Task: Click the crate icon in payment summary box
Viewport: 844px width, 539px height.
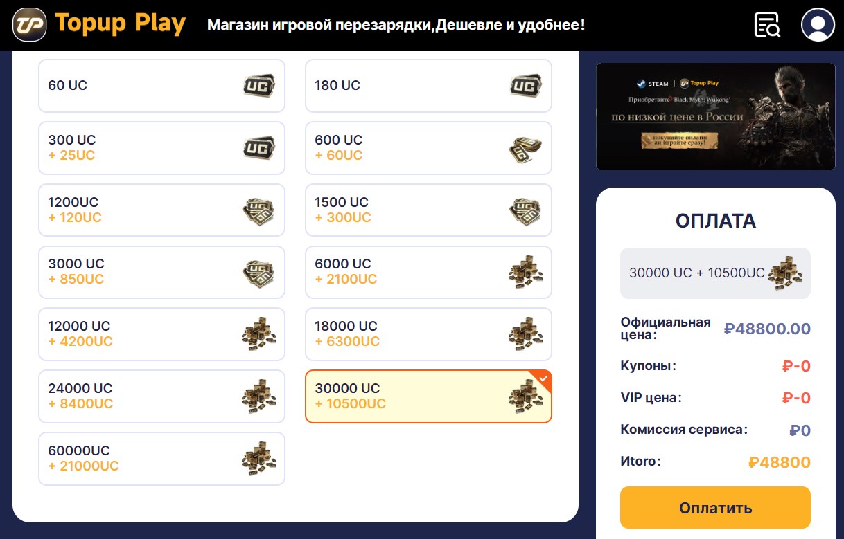Action: (785, 273)
